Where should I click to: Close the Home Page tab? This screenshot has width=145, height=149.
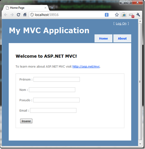point(45,8)
